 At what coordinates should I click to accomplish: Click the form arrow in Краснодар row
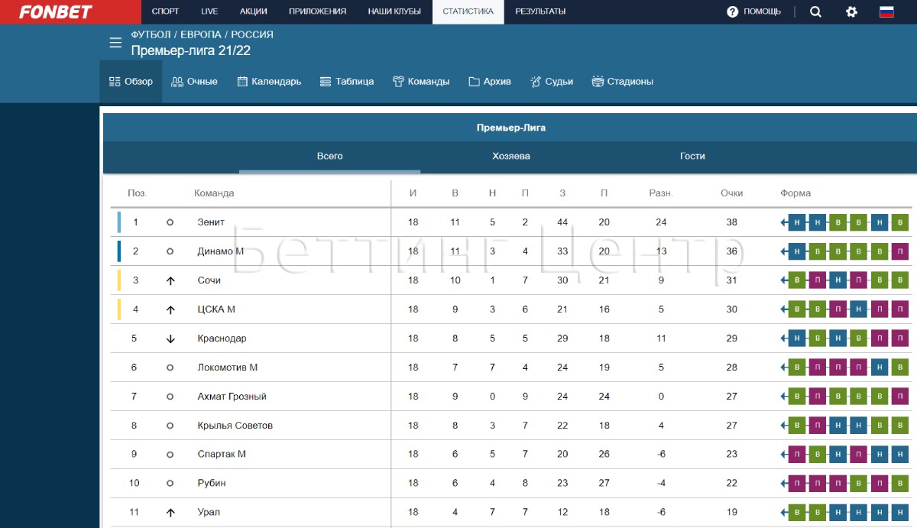(x=784, y=339)
